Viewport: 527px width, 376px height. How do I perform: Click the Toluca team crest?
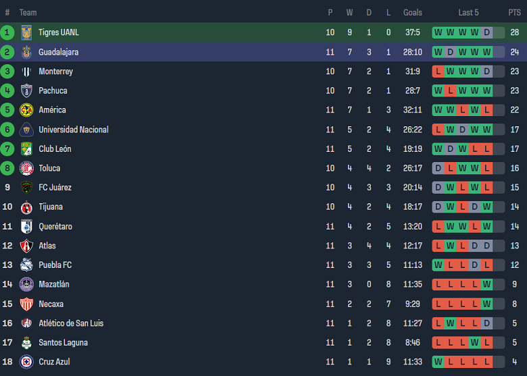pos(26,168)
